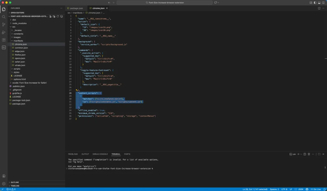Viewport: 327px width, 191px height.
Task: Collapse all folders in explorer
Action: click(x=62, y=16)
